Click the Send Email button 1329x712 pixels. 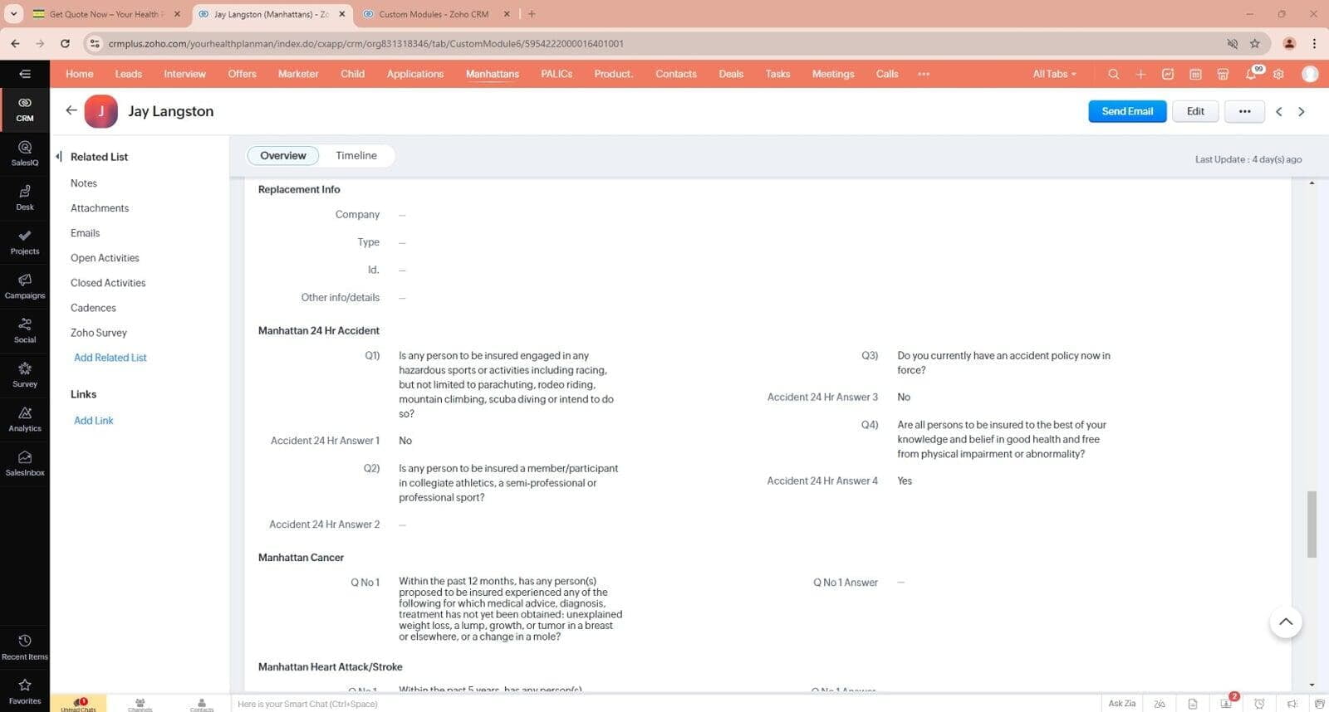click(1127, 111)
